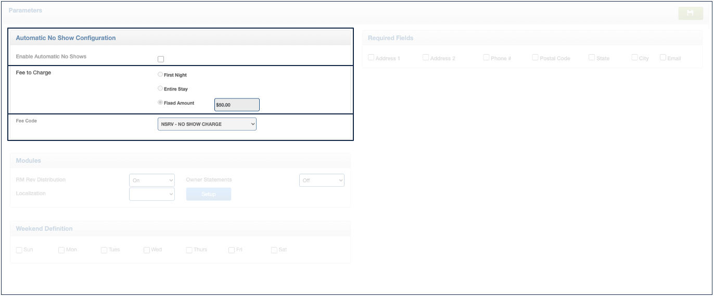Viewport: 714px width, 297px height.
Task: Check the State required field
Action: 592,58
